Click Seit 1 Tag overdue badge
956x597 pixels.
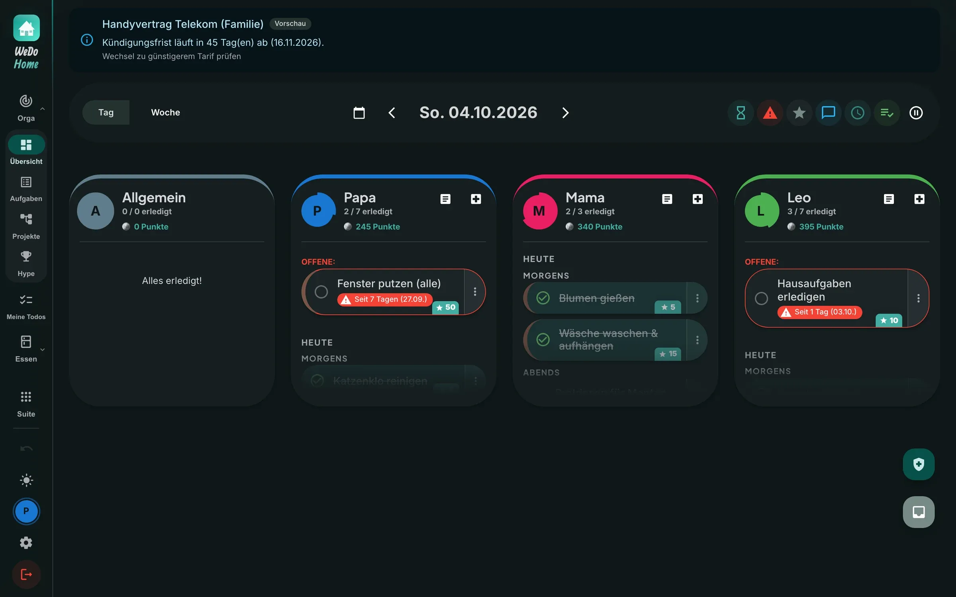point(820,312)
